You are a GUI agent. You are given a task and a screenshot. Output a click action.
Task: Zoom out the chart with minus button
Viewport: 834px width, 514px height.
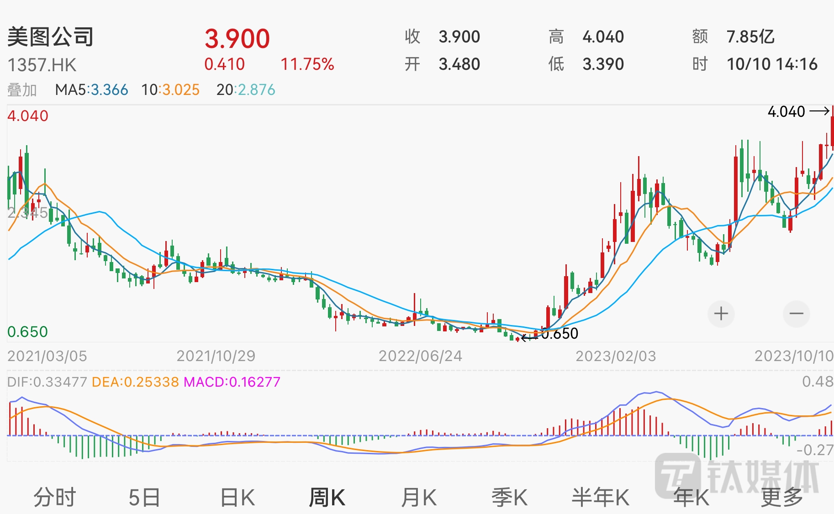pyautogui.click(x=796, y=314)
